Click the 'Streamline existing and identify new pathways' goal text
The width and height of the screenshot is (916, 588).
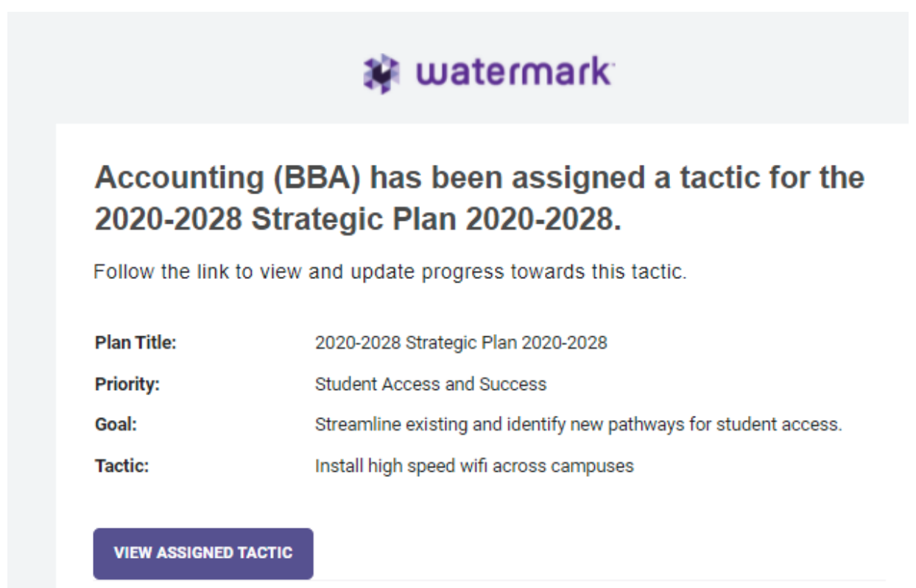click(578, 425)
